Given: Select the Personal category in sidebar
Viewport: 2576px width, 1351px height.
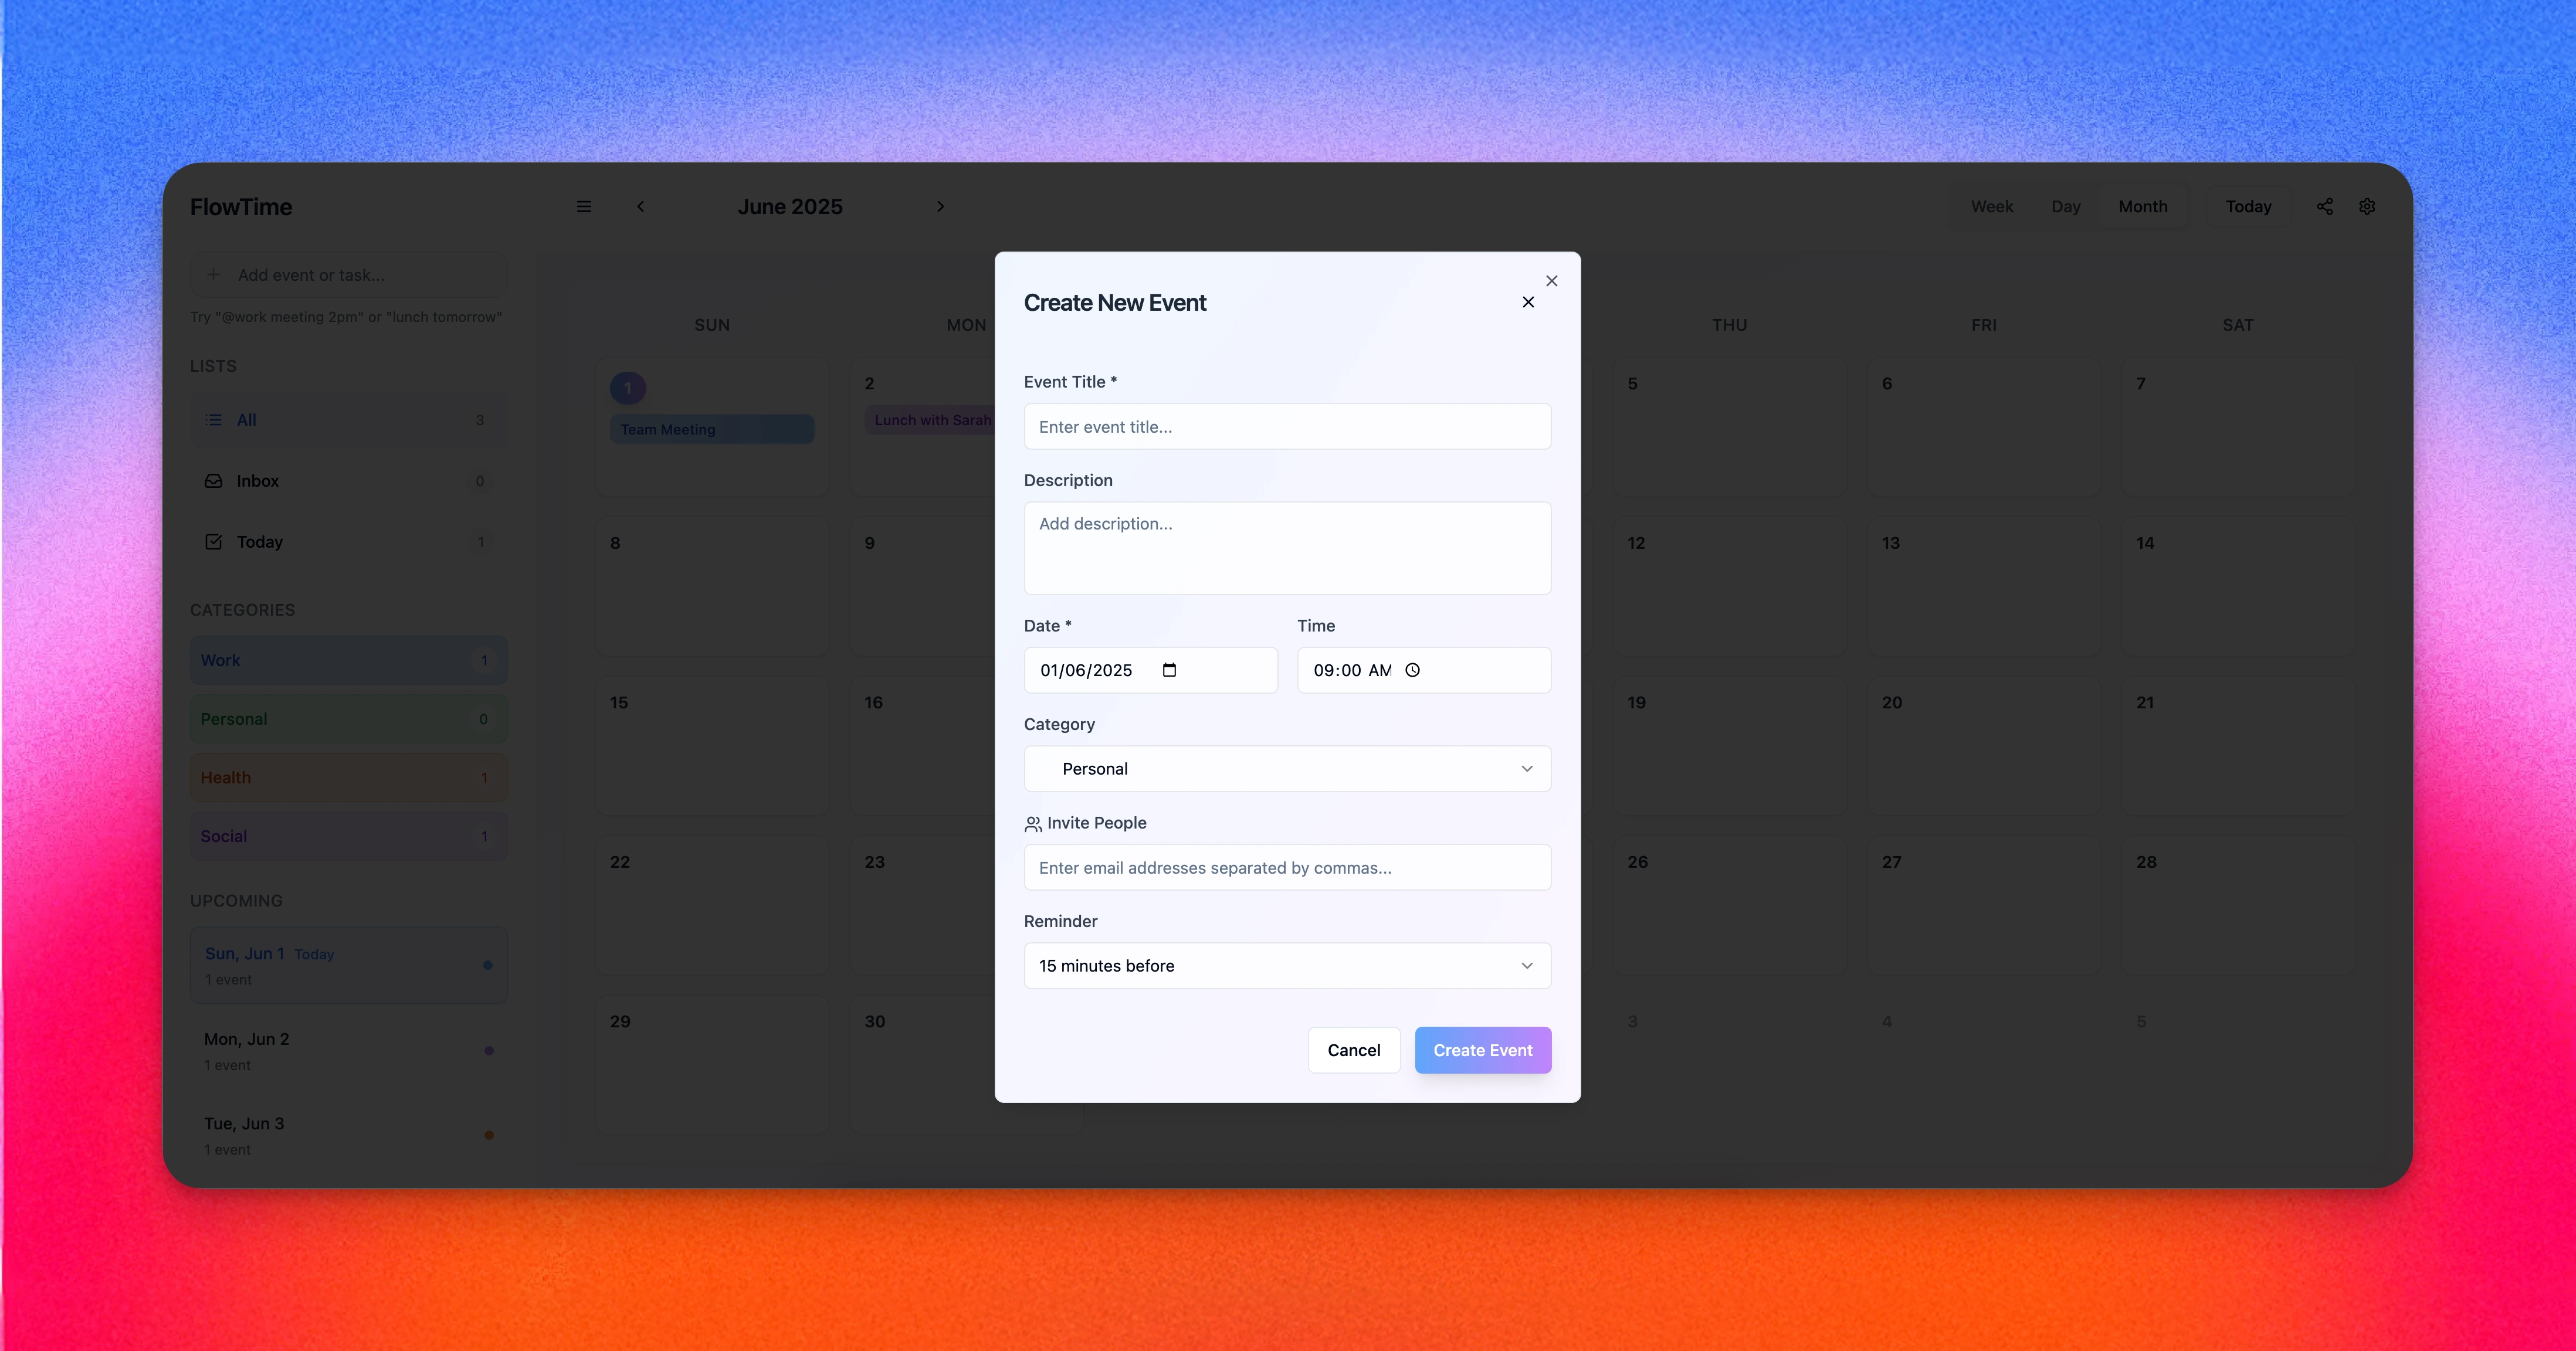Looking at the screenshot, I should (x=348, y=719).
